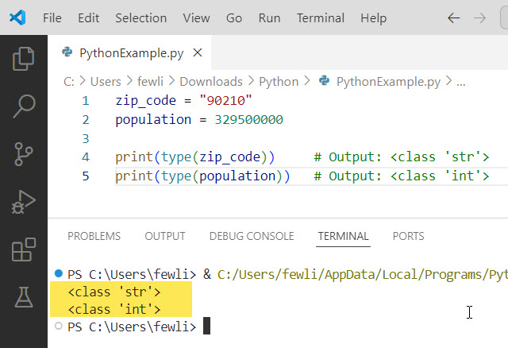Select the PythonExample.py editor tab
Image resolution: width=508 pixels, height=348 pixels.
(129, 52)
